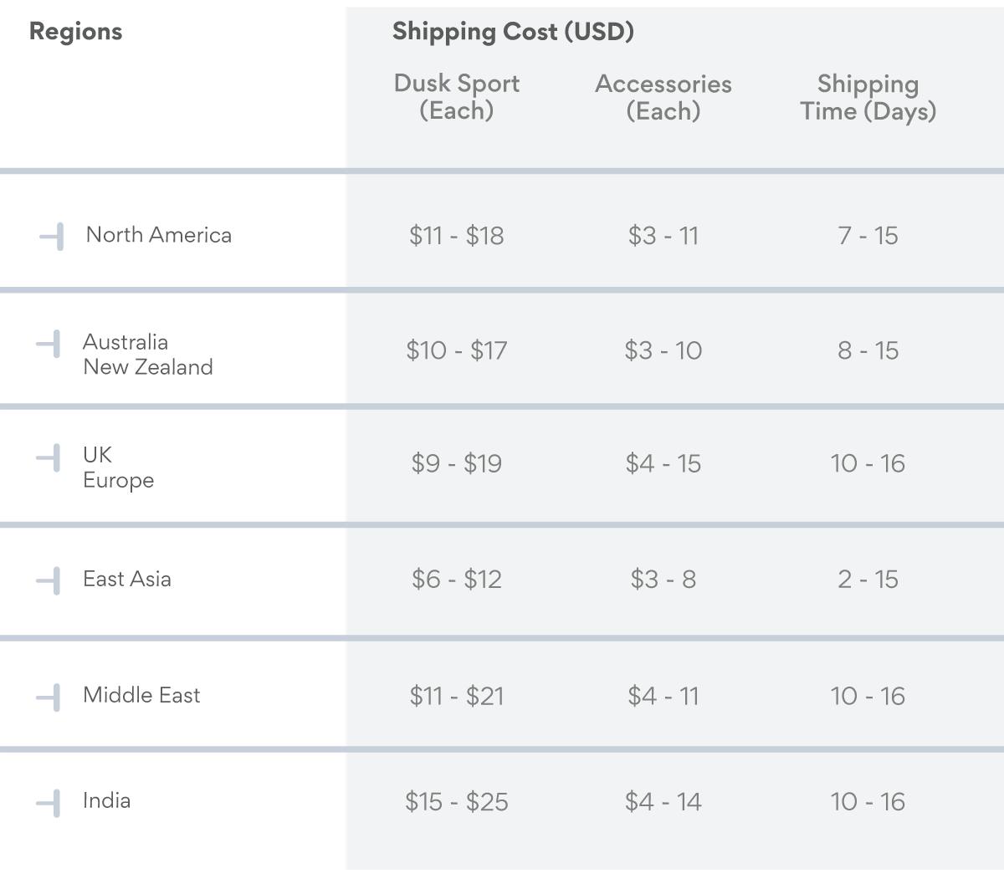Select the India region label
This screenshot has height=889, width=1004.
[106, 800]
